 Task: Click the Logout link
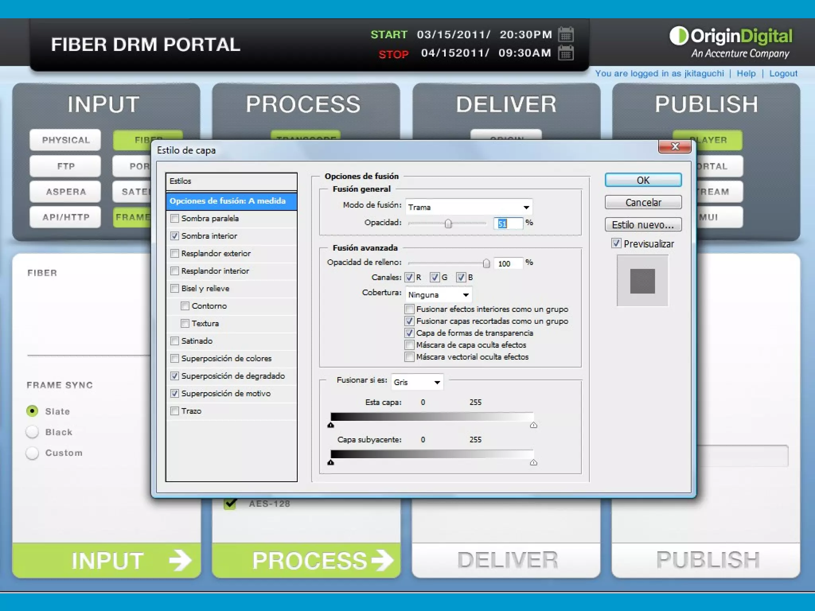[783, 74]
